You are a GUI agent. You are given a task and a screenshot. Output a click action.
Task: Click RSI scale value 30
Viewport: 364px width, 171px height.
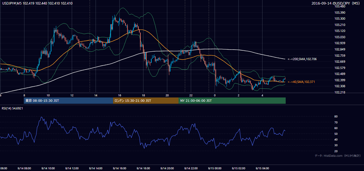coord(336,145)
